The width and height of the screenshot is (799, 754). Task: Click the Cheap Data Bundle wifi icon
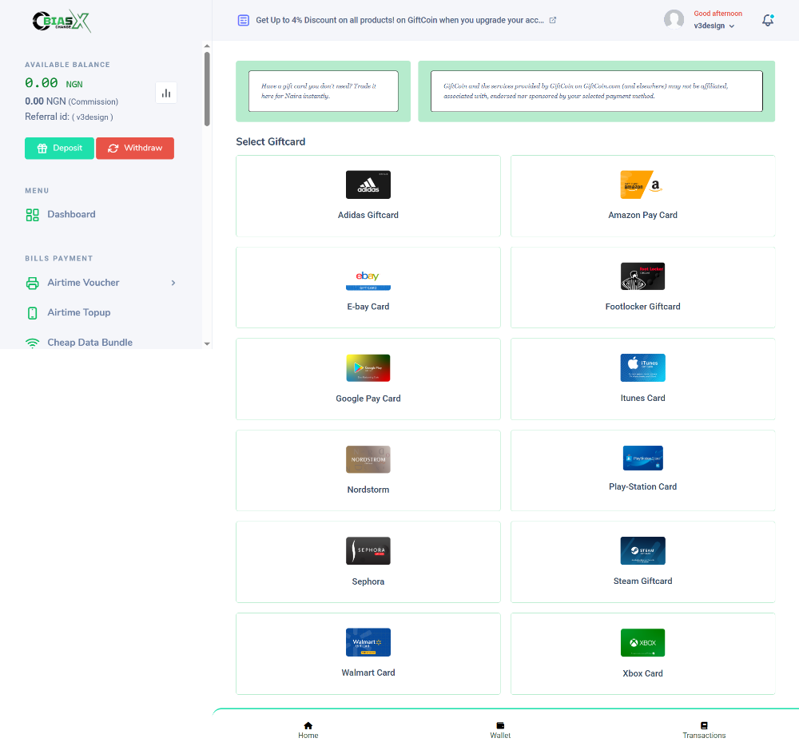click(x=32, y=342)
